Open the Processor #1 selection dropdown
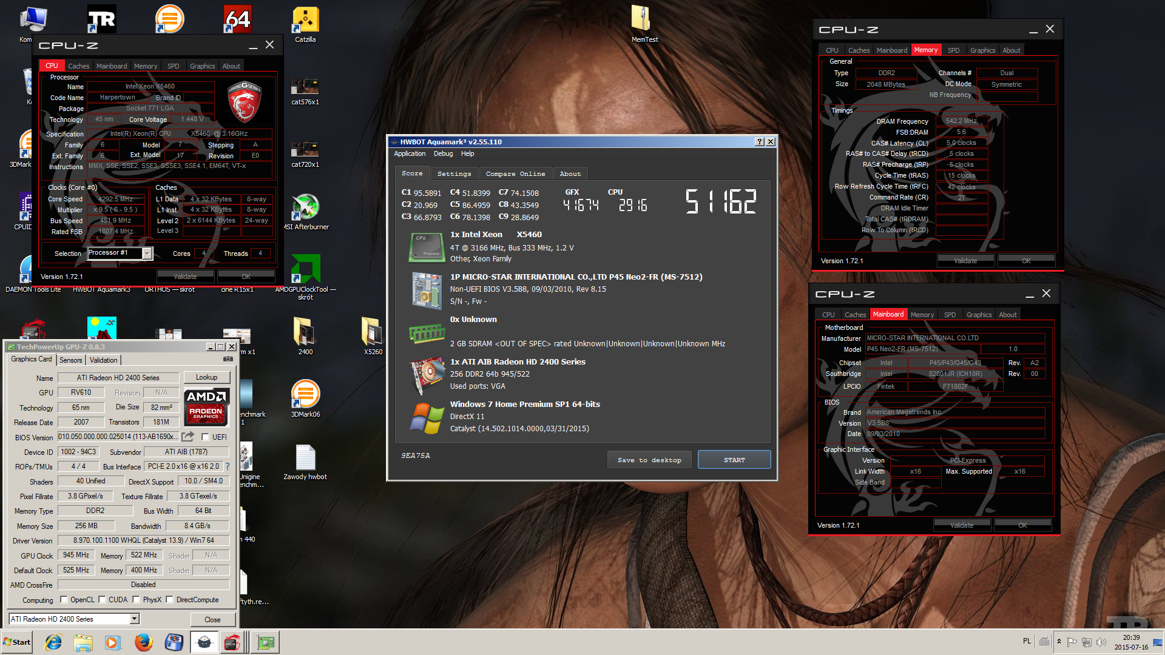Screen dimensions: 1165x655 click(x=147, y=254)
